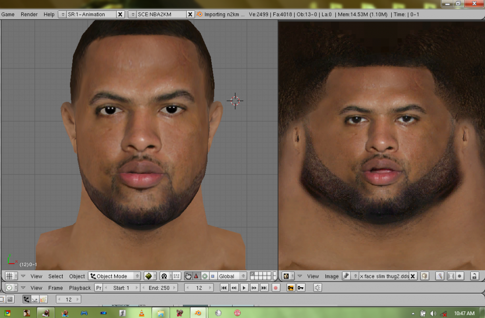Open the Global orientation dropdown
This screenshot has height=318, width=485.
(232, 276)
